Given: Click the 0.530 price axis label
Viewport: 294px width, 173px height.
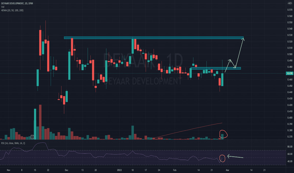Looking at the screenshot, I should (290, 35).
